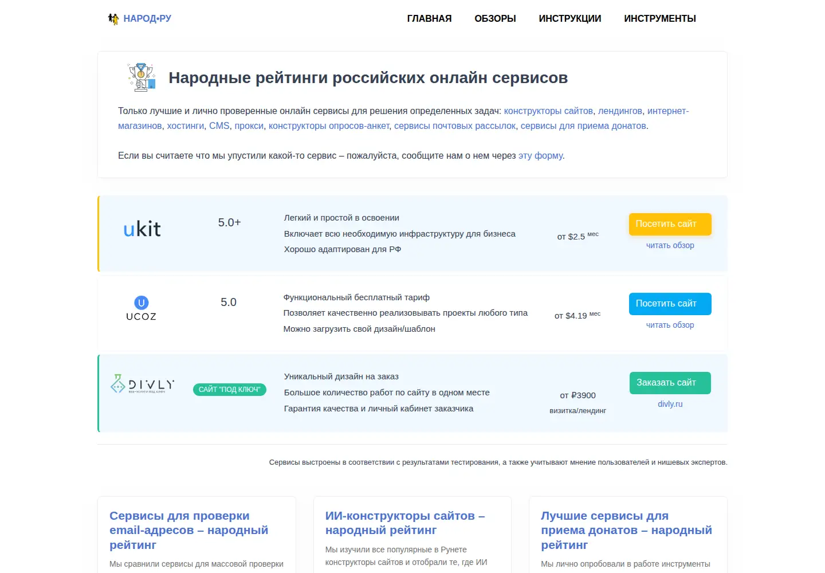
Task: Click the trophy rating icon
Action: 142,77
